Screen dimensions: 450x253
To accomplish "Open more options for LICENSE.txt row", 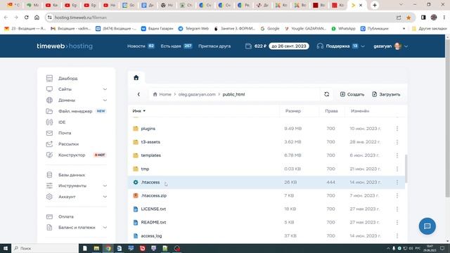I will [397, 209].
